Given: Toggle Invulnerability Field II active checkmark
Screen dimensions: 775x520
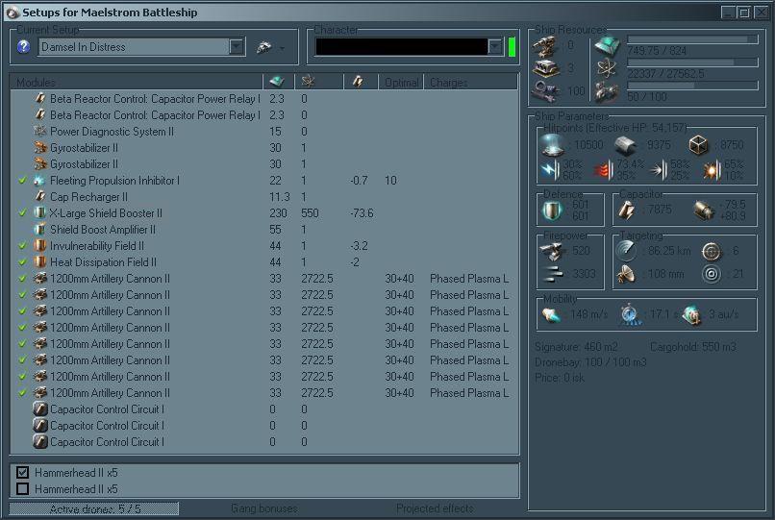Looking at the screenshot, I should click(22, 246).
